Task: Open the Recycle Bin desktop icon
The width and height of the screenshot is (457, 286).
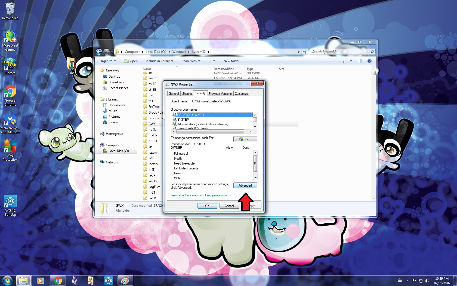Action: 10,11
